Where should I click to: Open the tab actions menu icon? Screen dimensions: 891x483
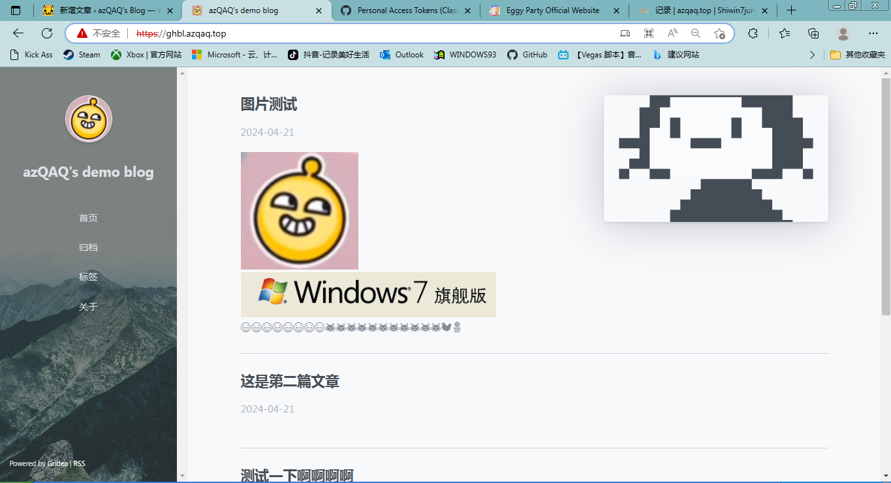[x=16, y=10]
